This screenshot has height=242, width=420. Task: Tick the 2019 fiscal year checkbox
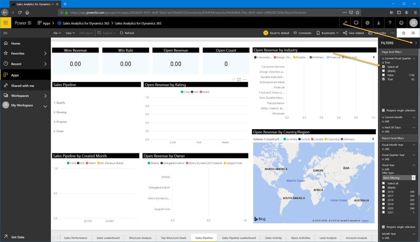[x=383, y=204]
